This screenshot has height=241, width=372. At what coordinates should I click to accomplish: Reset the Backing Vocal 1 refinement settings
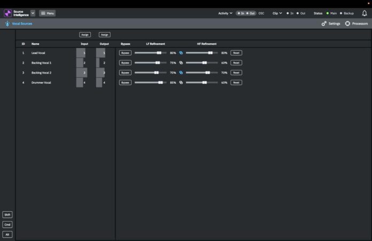236,63
